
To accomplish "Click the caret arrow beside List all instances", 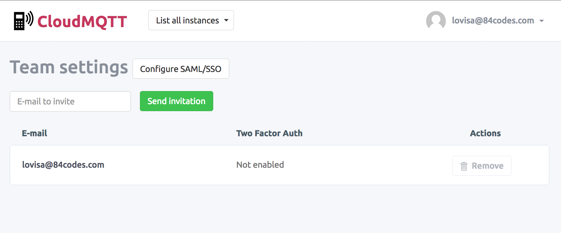I will coord(226,20).
